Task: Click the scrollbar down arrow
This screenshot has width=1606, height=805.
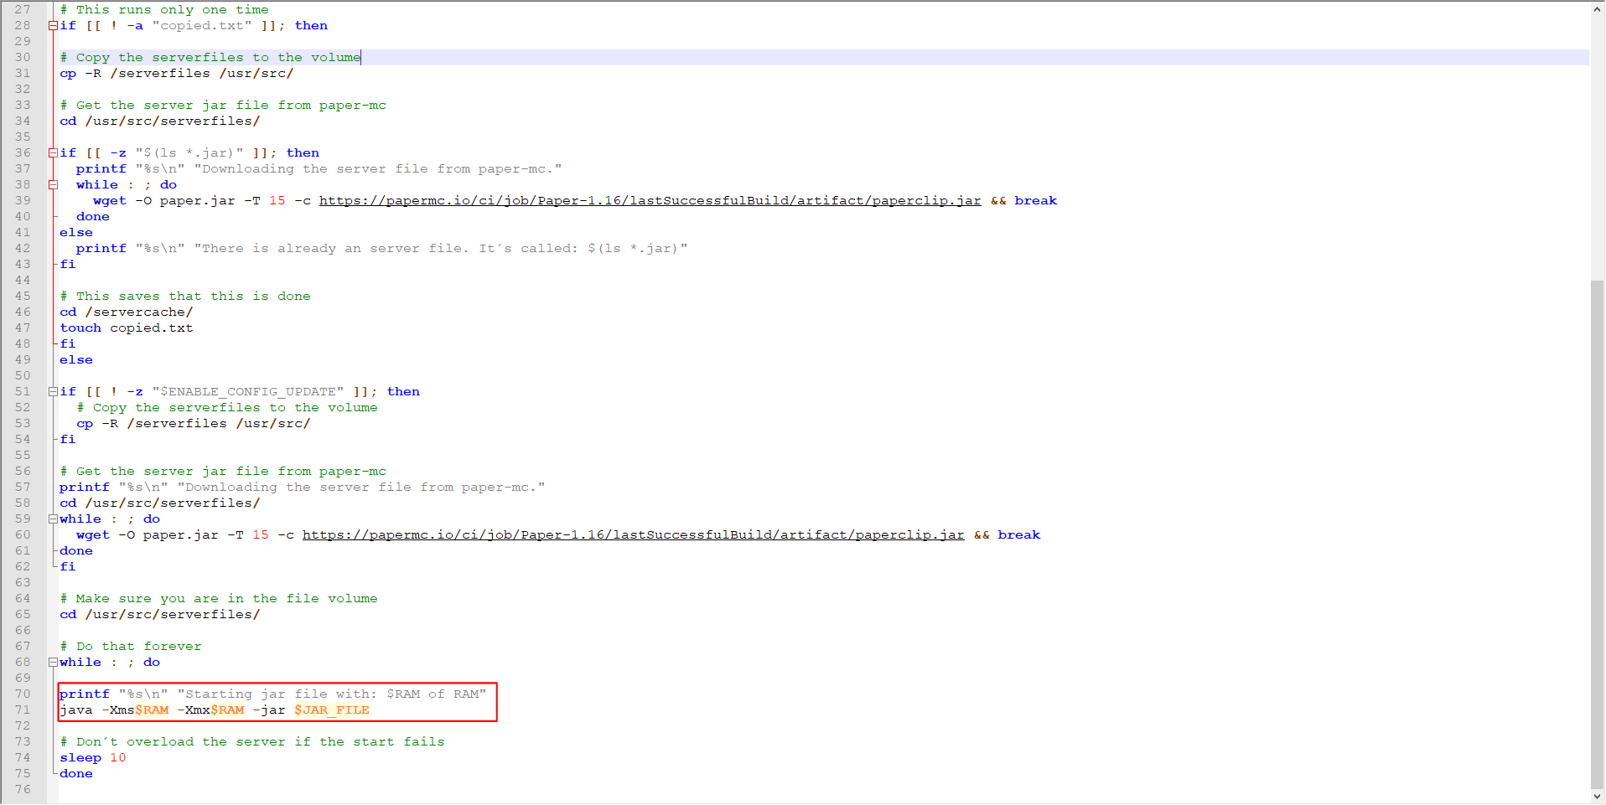Action: click(x=1598, y=797)
